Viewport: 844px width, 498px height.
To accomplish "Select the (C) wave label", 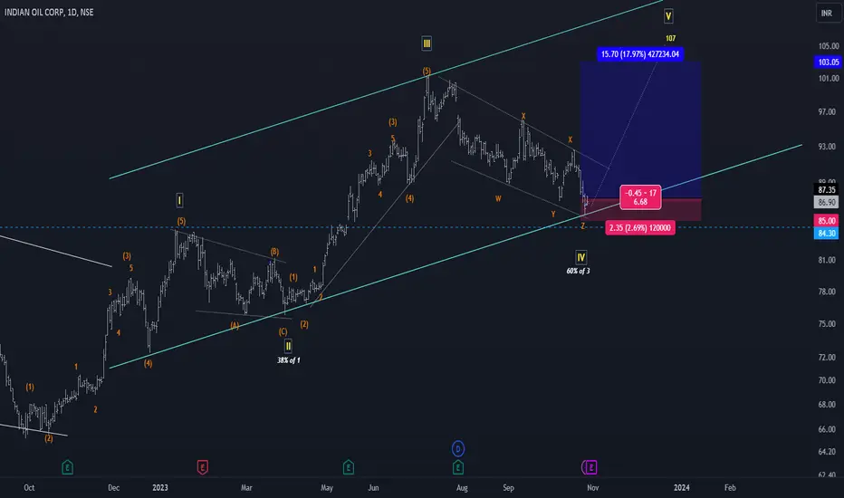I will click(x=283, y=331).
